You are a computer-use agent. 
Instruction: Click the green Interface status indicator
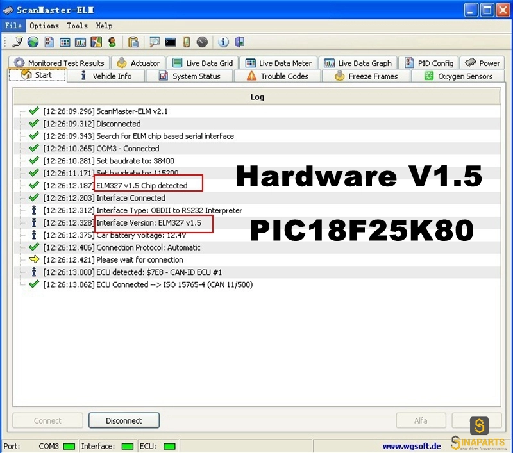tap(127, 447)
